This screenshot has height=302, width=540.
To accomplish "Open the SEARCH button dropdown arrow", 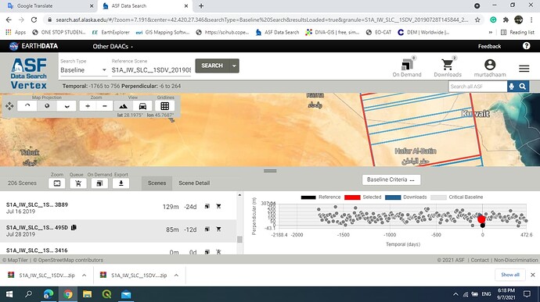I will tap(234, 66).
